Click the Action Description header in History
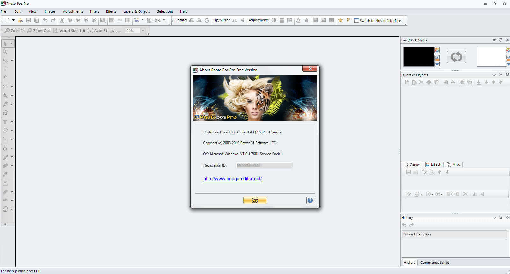This screenshot has width=510, height=274. (454, 234)
